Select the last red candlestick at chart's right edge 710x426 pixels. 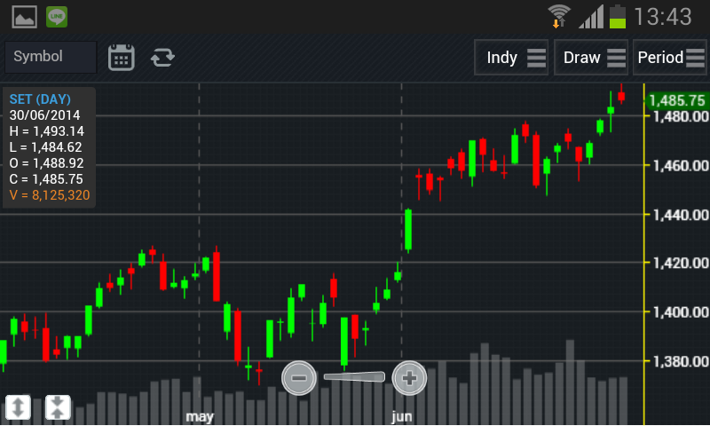(621, 96)
